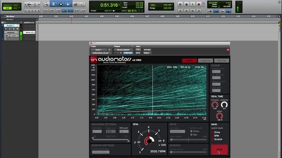
Task: Open the scratch sound type dropdown
Action: 101,152
